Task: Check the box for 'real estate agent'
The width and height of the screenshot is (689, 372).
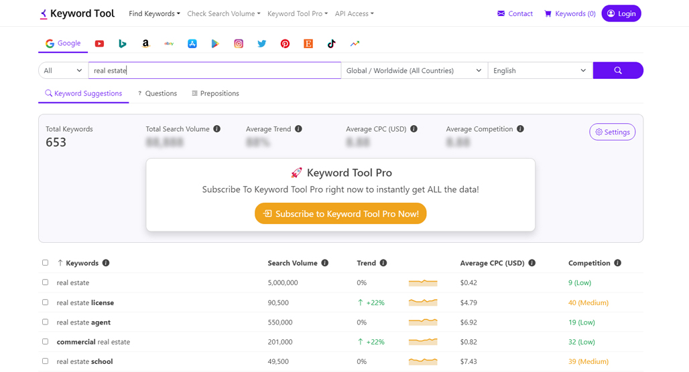Action: tap(46, 322)
